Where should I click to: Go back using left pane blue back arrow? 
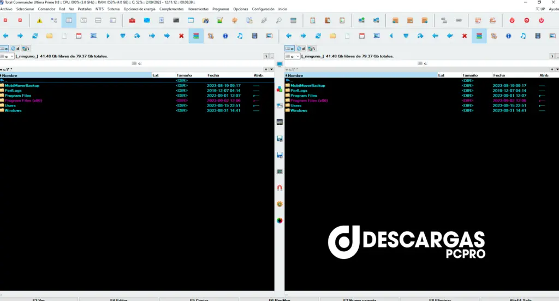5,36
